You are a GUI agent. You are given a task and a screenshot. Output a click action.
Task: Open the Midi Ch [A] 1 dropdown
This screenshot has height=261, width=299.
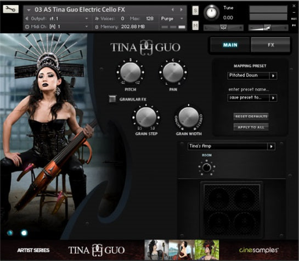[57, 27]
